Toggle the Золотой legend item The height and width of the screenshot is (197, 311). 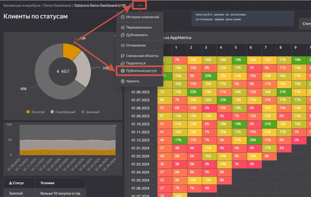pyautogui.click(x=36, y=112)
